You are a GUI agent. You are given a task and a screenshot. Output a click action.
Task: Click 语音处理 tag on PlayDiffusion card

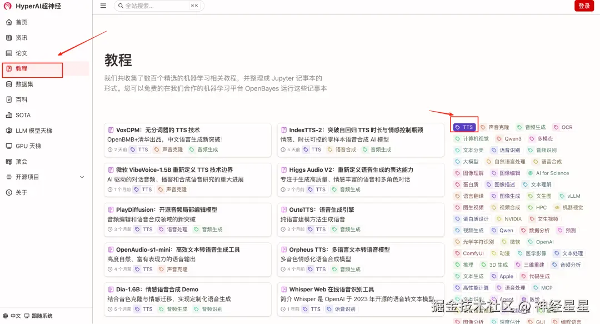173,230
